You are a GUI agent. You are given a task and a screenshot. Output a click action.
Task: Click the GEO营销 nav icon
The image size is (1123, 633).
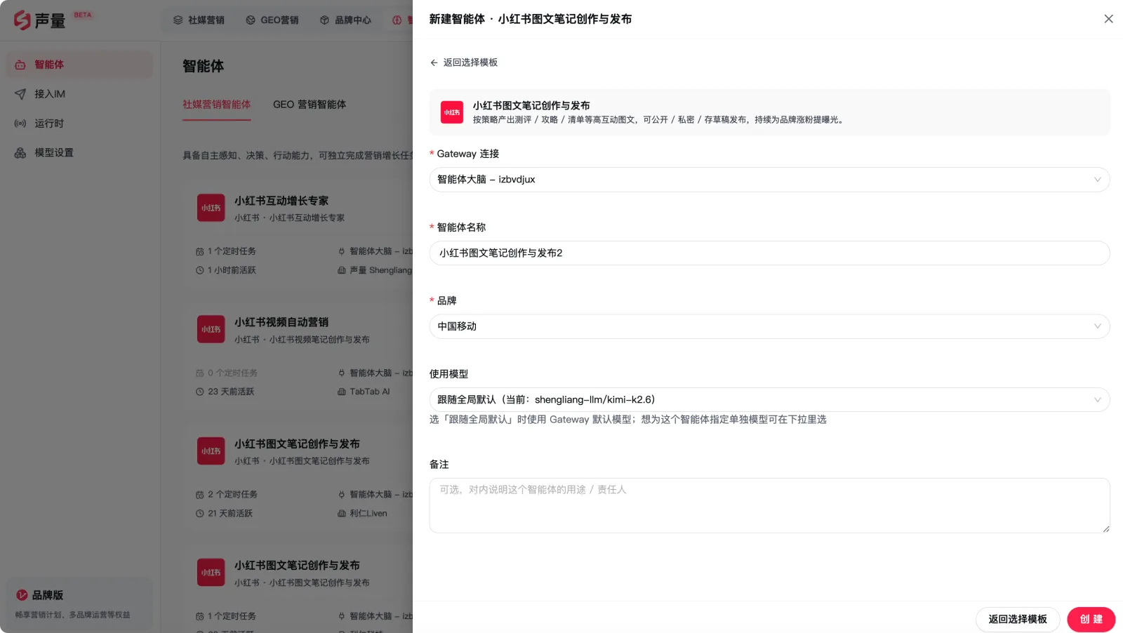pos(251,20)
